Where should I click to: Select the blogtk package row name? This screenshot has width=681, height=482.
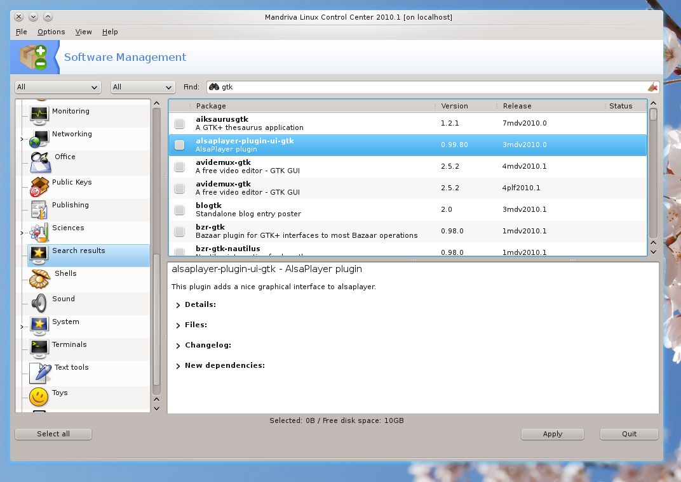[208, 205]
